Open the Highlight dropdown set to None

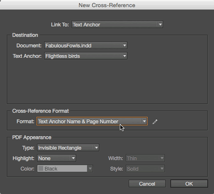(56, 158)
